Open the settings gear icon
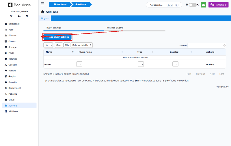This screenshot has height=146, width=231. tap(27, 16)
